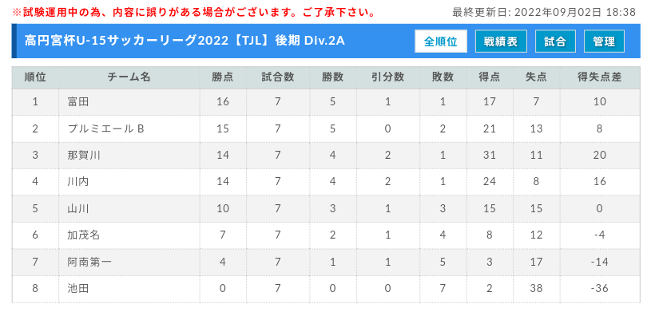
Task: Click team name 池田
Action: pos(78,289)
